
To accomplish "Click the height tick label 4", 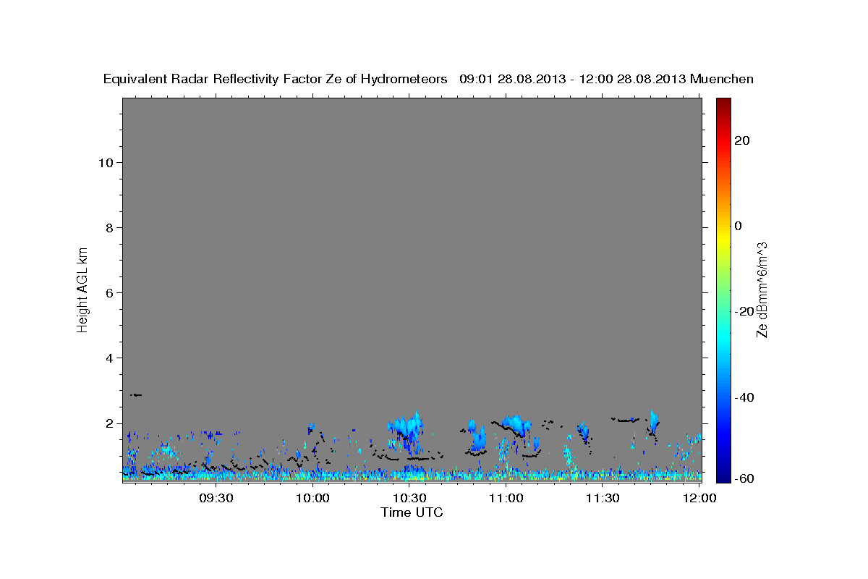I will tap(109, 358).
